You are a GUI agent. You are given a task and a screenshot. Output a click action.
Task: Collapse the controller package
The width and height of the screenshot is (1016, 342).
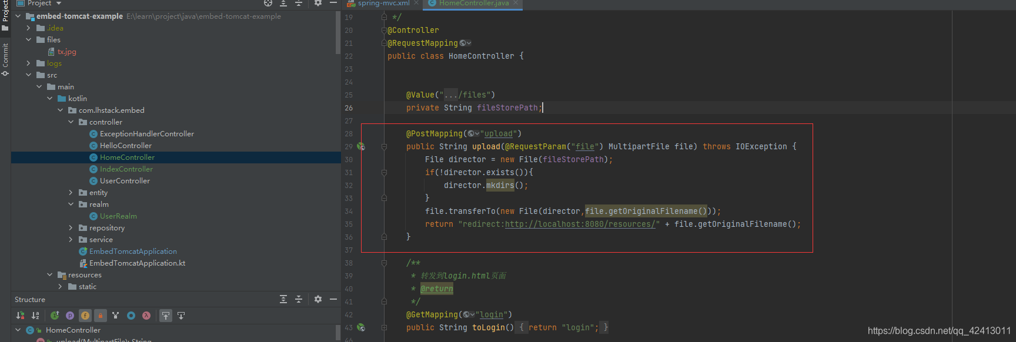[71, 122]
